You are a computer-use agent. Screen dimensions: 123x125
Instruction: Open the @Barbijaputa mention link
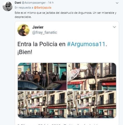42,8
